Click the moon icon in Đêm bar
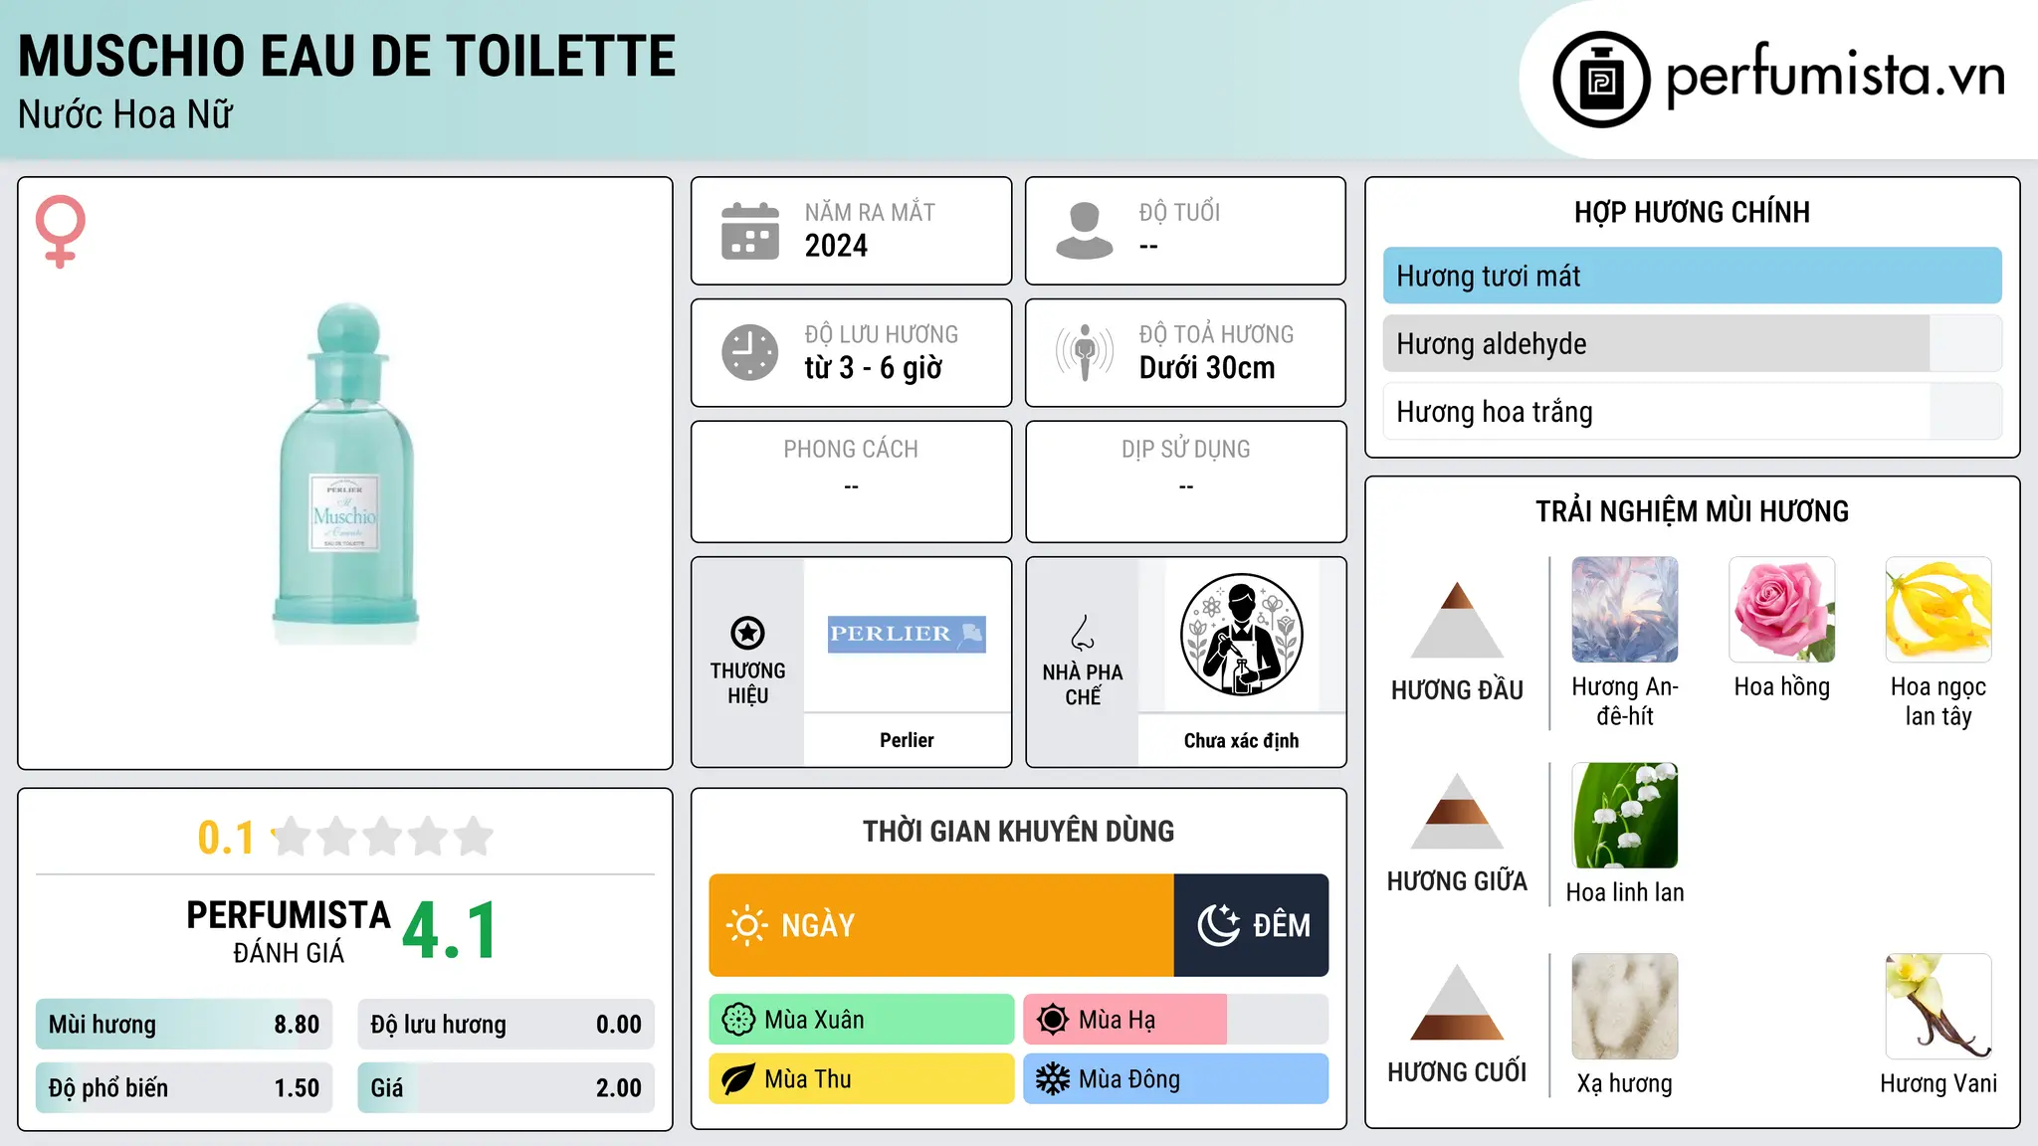 1219,925
